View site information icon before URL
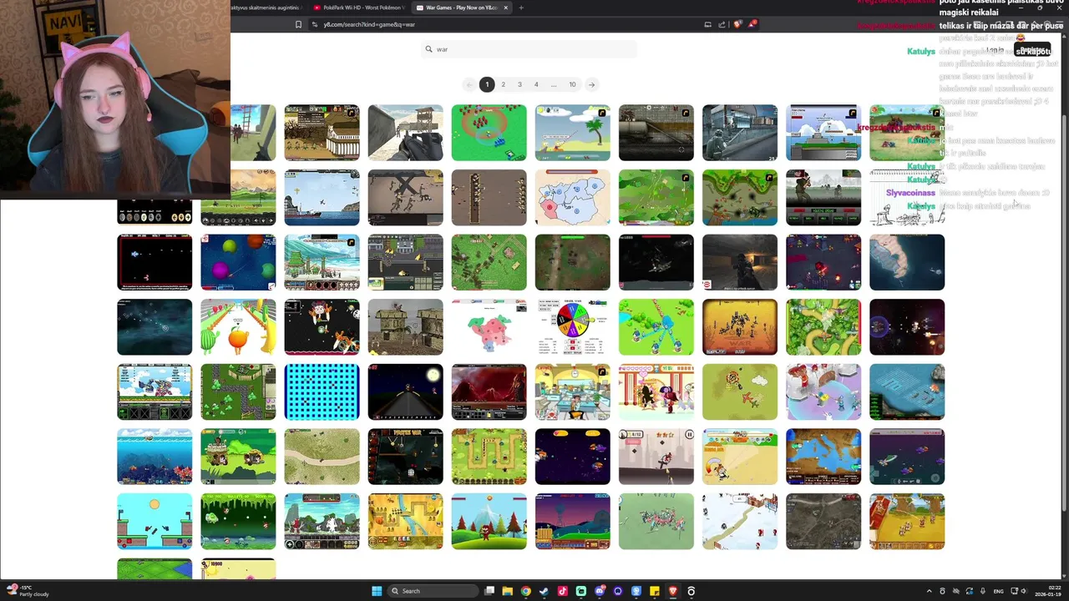This screenshot has height=601, width=1069. pyautogui.click(x=314, y=24)
